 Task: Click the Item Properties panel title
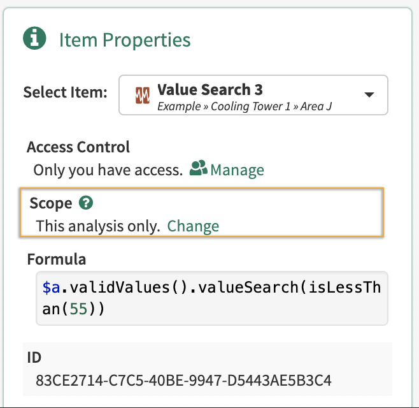125,40
